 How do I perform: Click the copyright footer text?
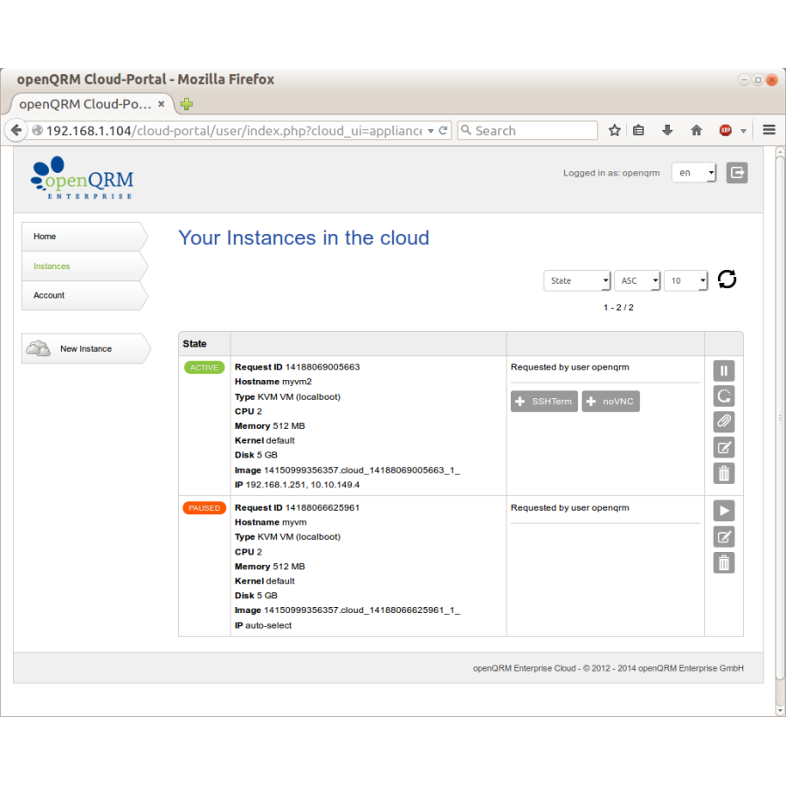pos(608,668)
